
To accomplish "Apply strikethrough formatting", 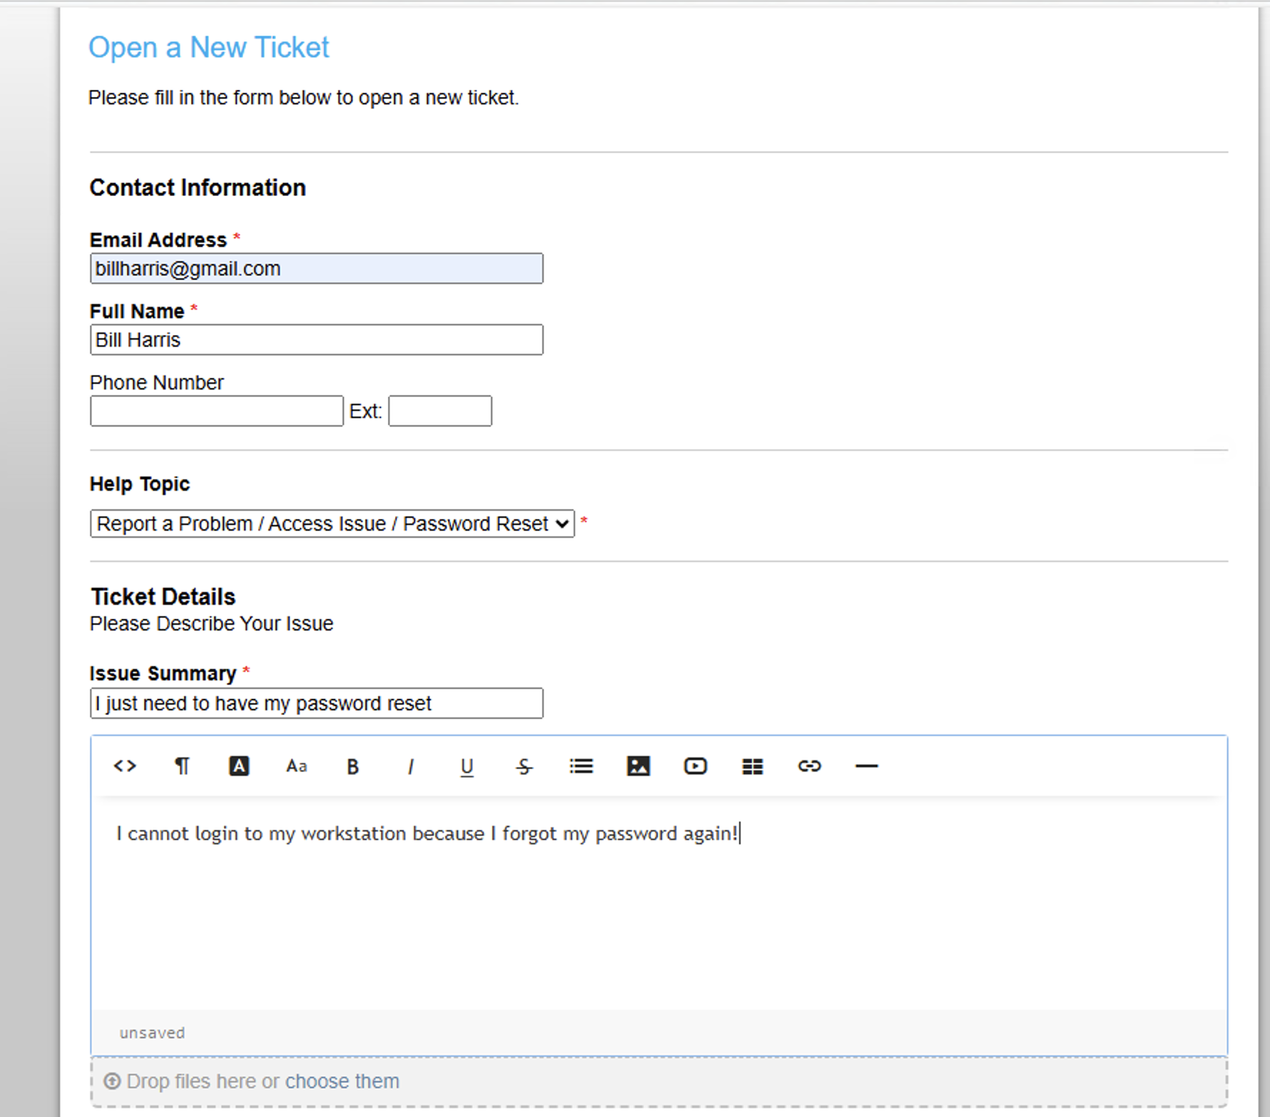I will (524, 766).
